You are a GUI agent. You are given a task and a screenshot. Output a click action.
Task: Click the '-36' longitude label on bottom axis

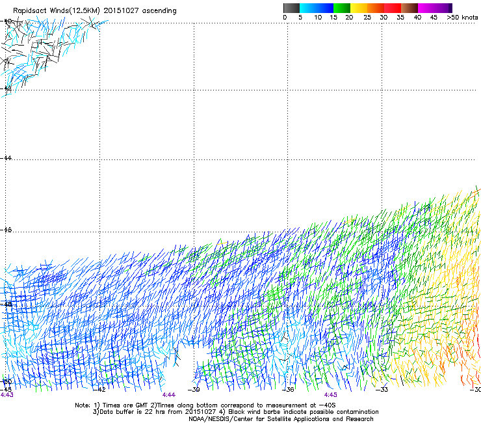coord(288,390)
